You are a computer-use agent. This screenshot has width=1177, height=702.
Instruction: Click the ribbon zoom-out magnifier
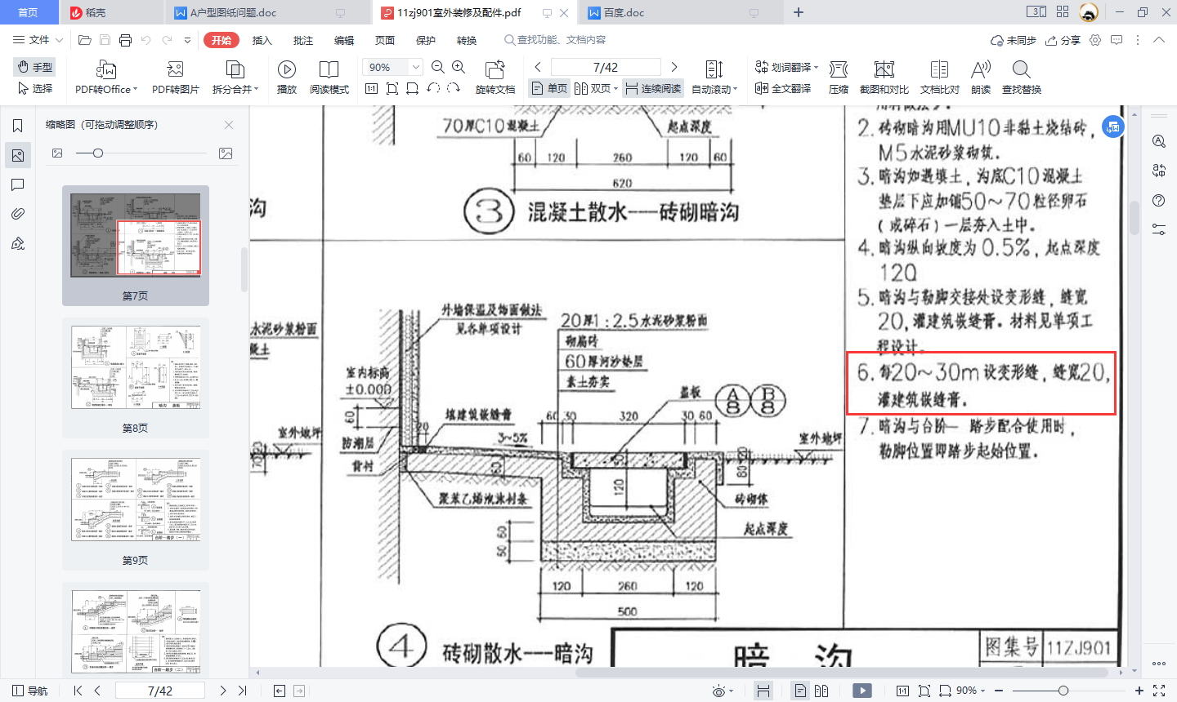pyautogui.click(x=438, y=67)
